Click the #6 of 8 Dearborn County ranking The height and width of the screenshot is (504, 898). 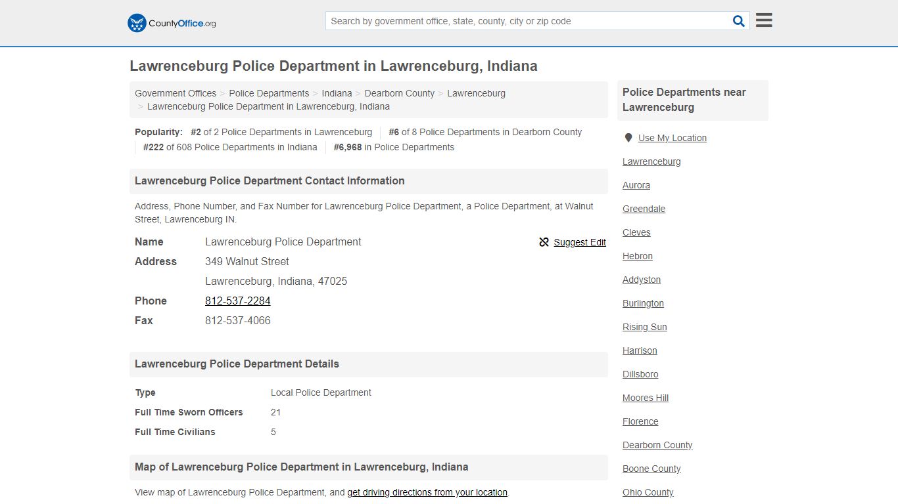coord(485,132)
